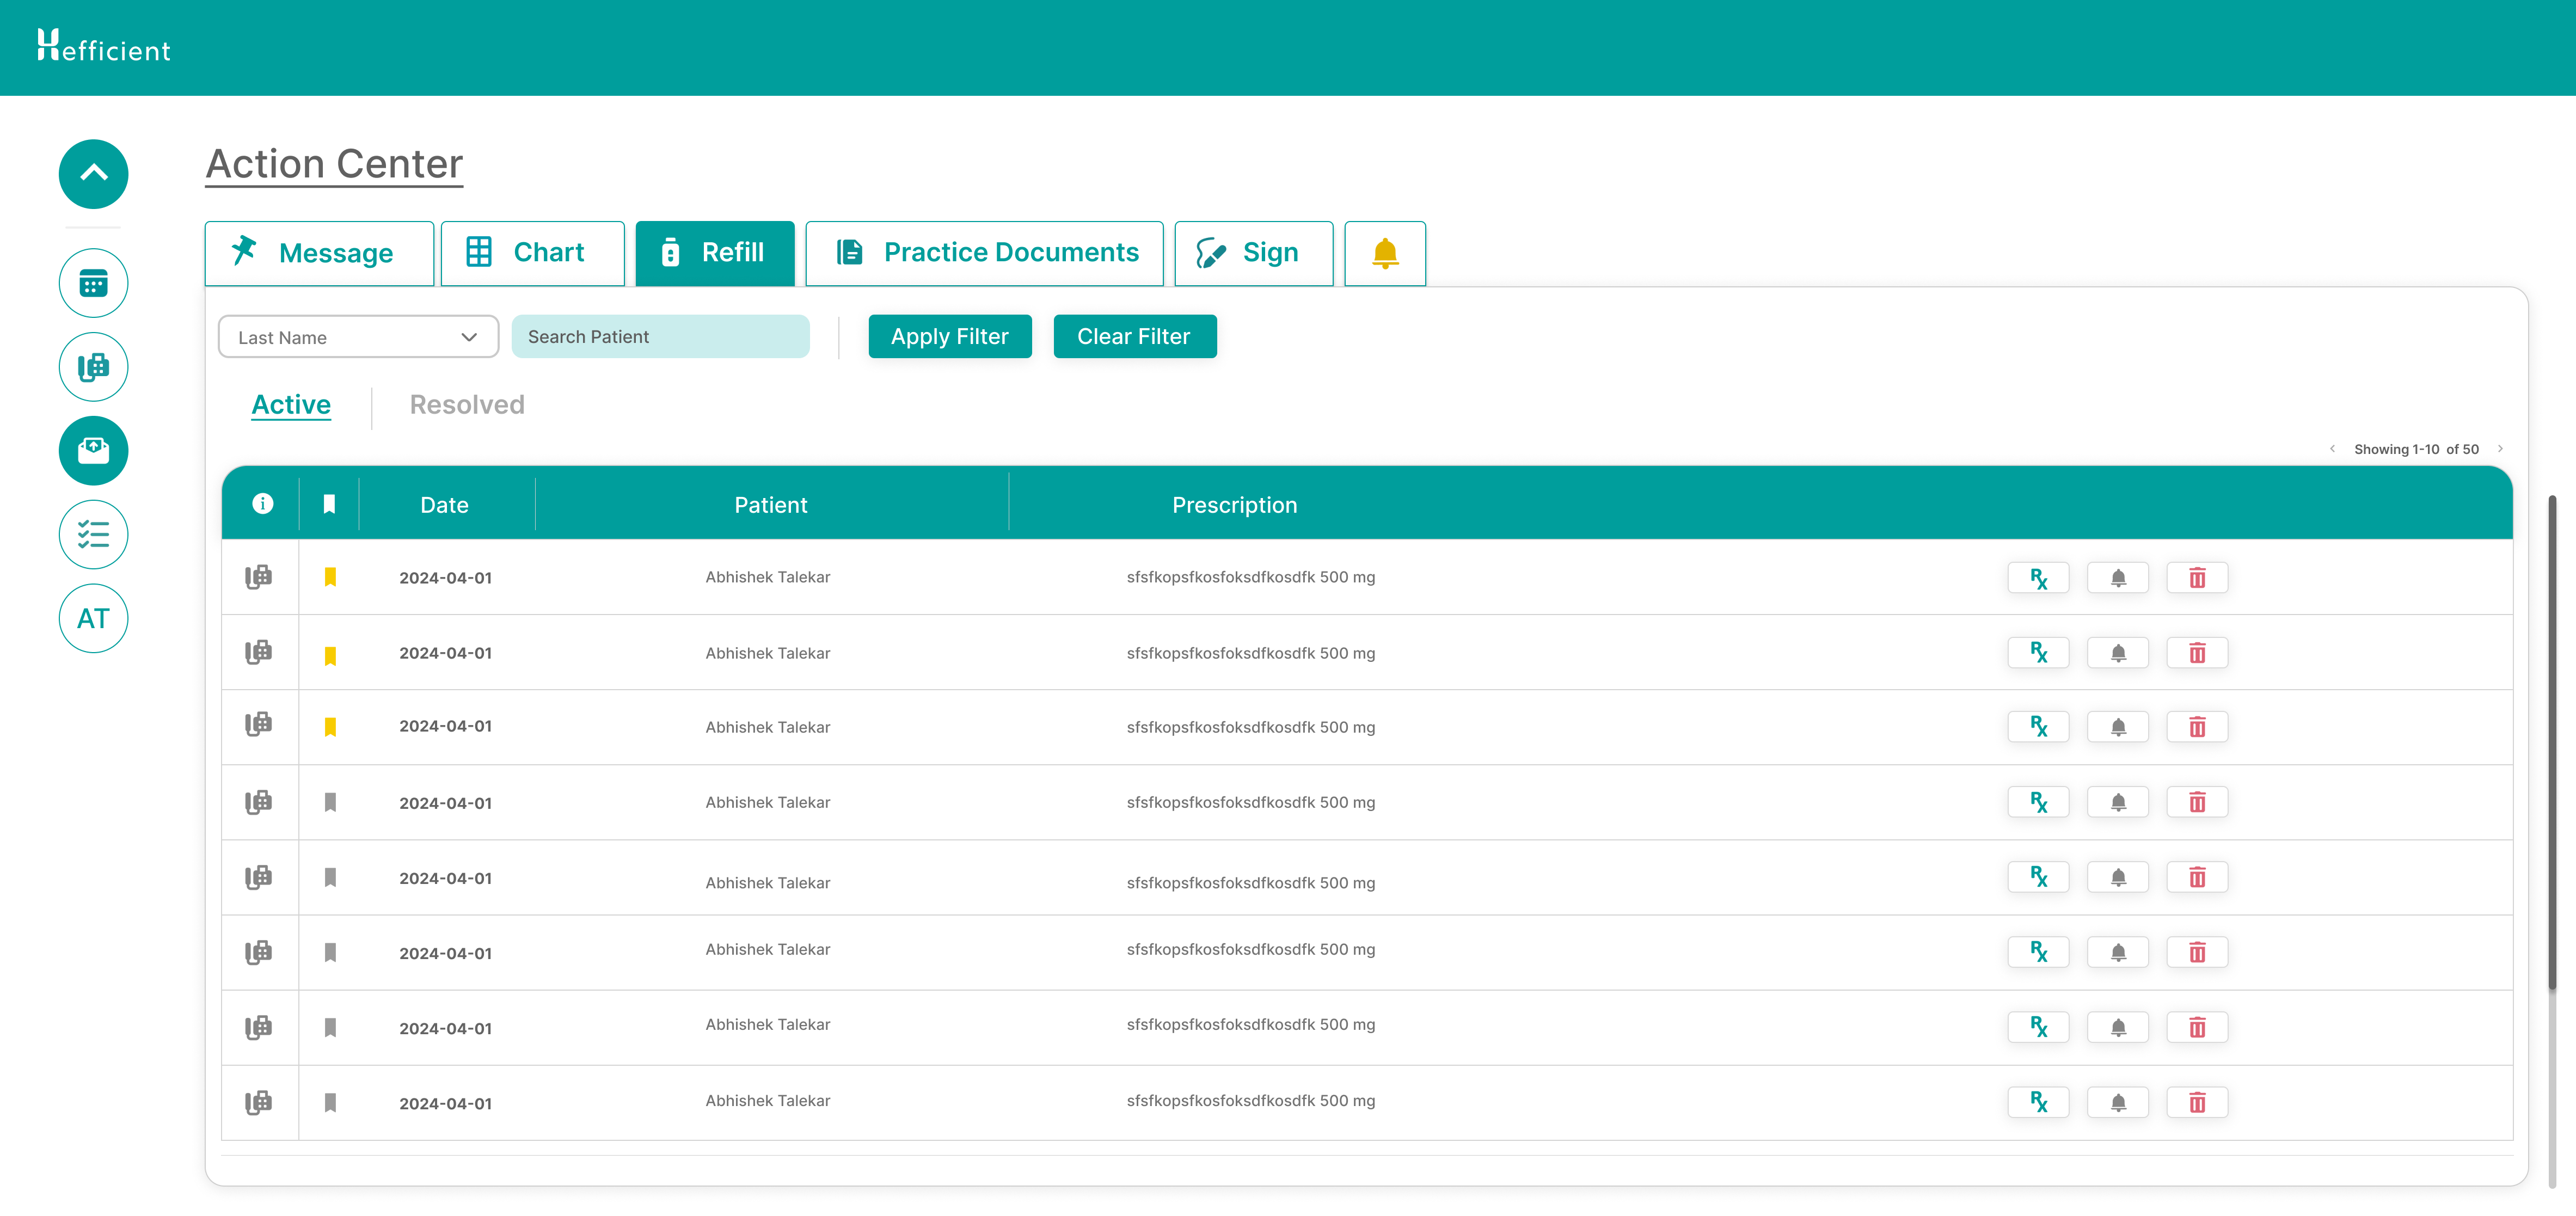Toggle the gray bookmark in the last row

tap(330, 1102)
